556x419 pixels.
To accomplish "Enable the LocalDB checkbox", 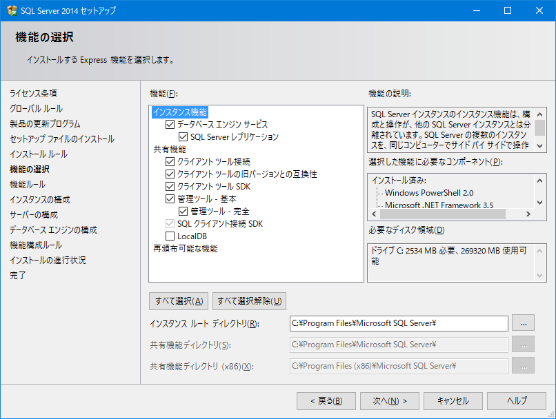I will [x=170, y=236].
